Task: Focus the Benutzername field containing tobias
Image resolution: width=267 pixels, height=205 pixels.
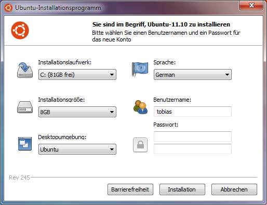Action: pos(193,112)
